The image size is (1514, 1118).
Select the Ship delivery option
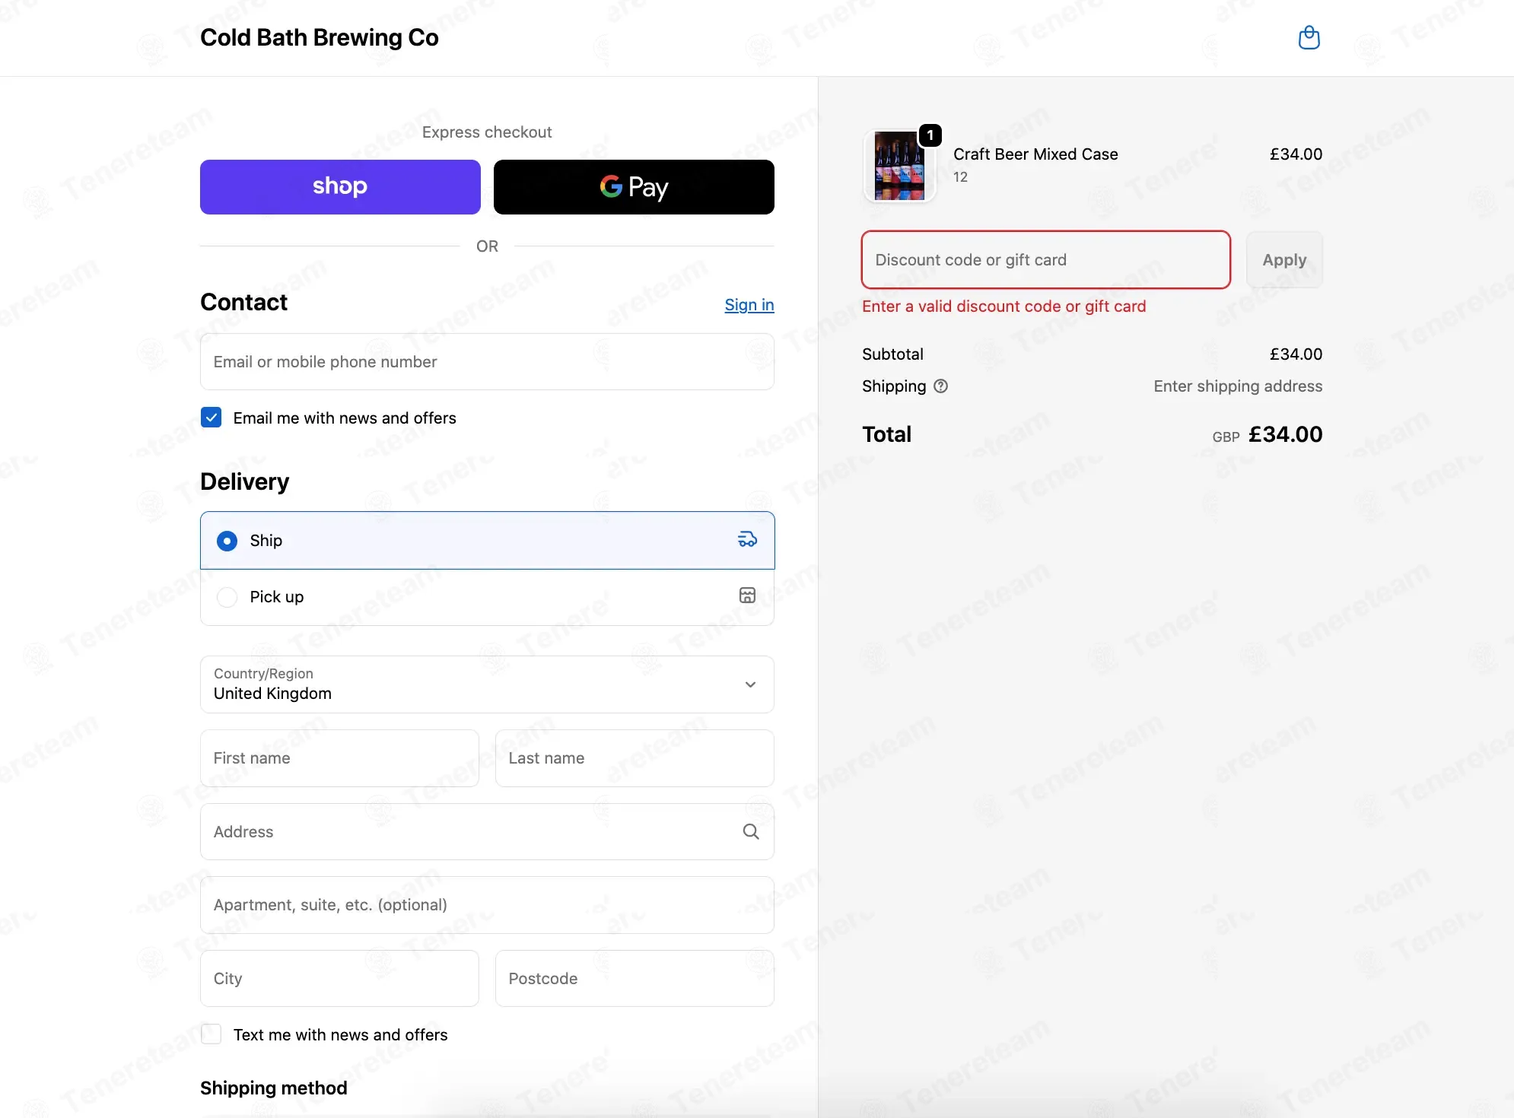coord(487,540)
